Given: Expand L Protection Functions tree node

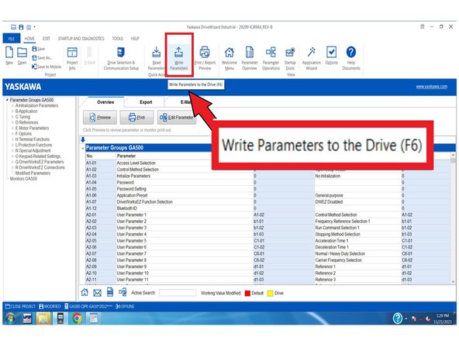Looking at the screenshot, I should tap(12, 145).
